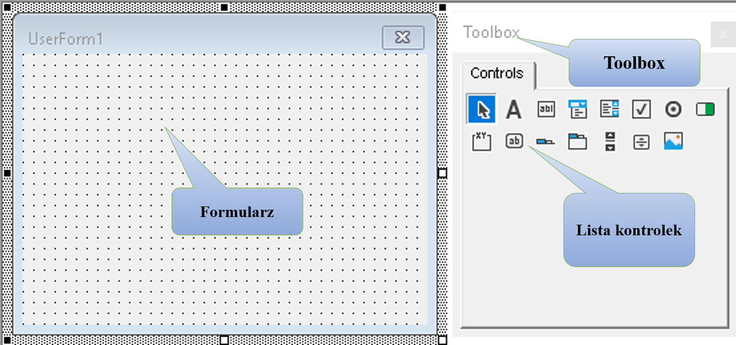The width and height of the screenshot is (736, 345).
Task: Select the ScrollBar control tool
Action: pos(610,141)
